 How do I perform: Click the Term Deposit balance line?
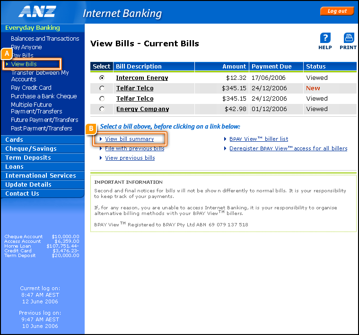pyautogui.click(x=42, y=256)
